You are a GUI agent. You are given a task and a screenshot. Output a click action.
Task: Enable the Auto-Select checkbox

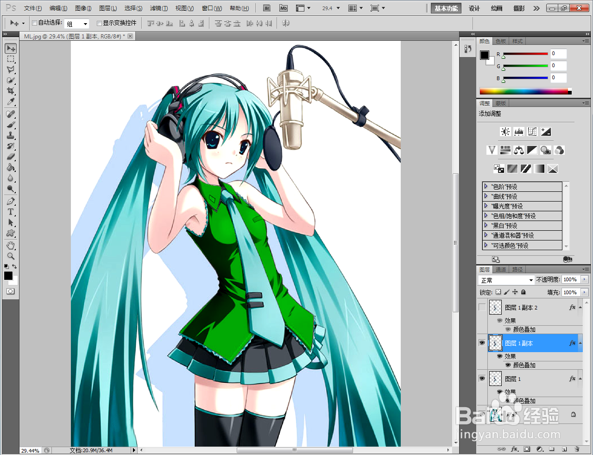click(x=34, y=23)
